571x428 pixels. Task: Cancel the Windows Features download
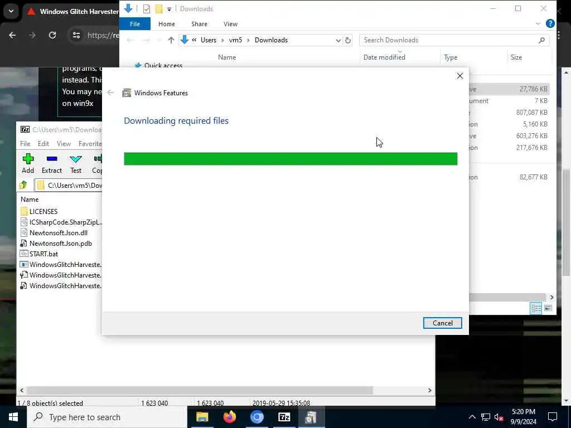tap(442, 323)
